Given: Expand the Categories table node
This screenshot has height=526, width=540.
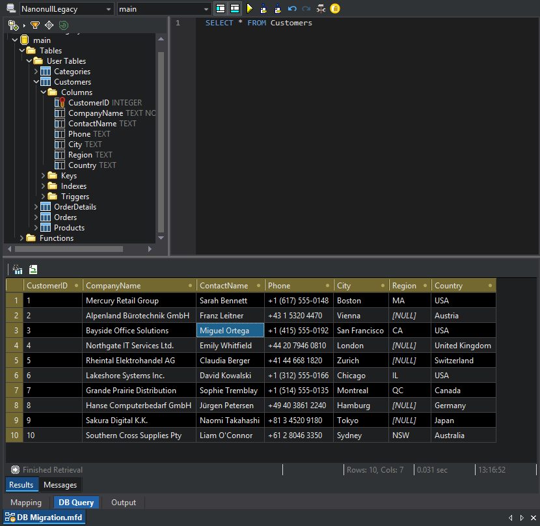Looking at the screenshot, I should pos(36,72).
